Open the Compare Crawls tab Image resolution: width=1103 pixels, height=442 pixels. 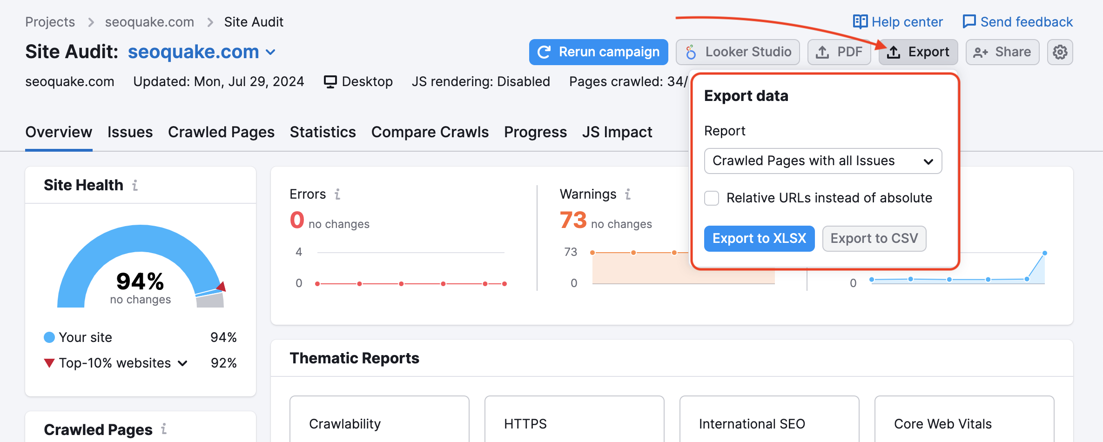430,132
